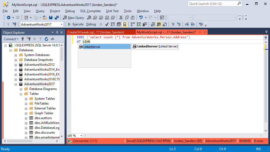Viewport: 270px width, 152px height.
Task: Toggle IntelliSense Enabled icon
Action: point(125,24)
